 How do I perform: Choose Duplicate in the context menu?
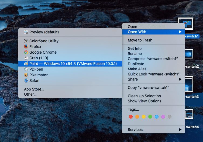(153, 64)
